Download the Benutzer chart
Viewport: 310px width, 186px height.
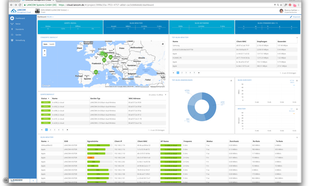(297, 109)
